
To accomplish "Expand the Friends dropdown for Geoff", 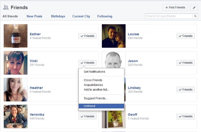I will click(x=186, y=116).
